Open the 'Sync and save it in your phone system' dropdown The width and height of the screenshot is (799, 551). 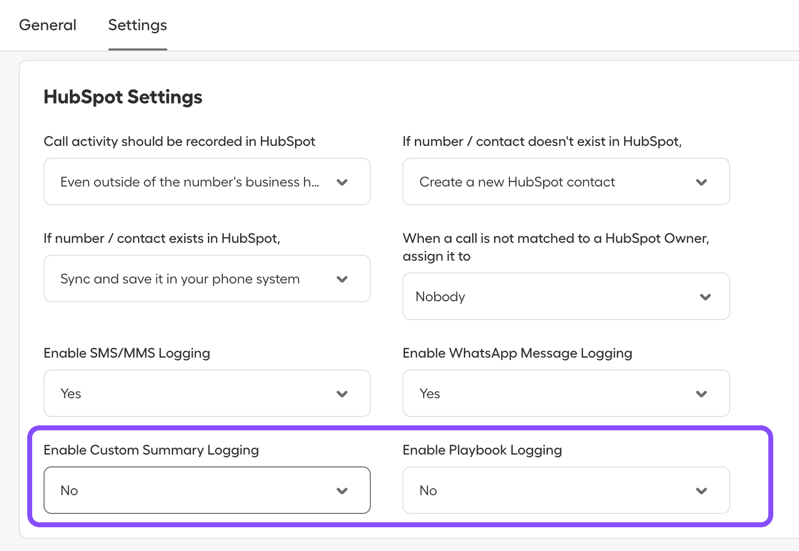[206, 278]
